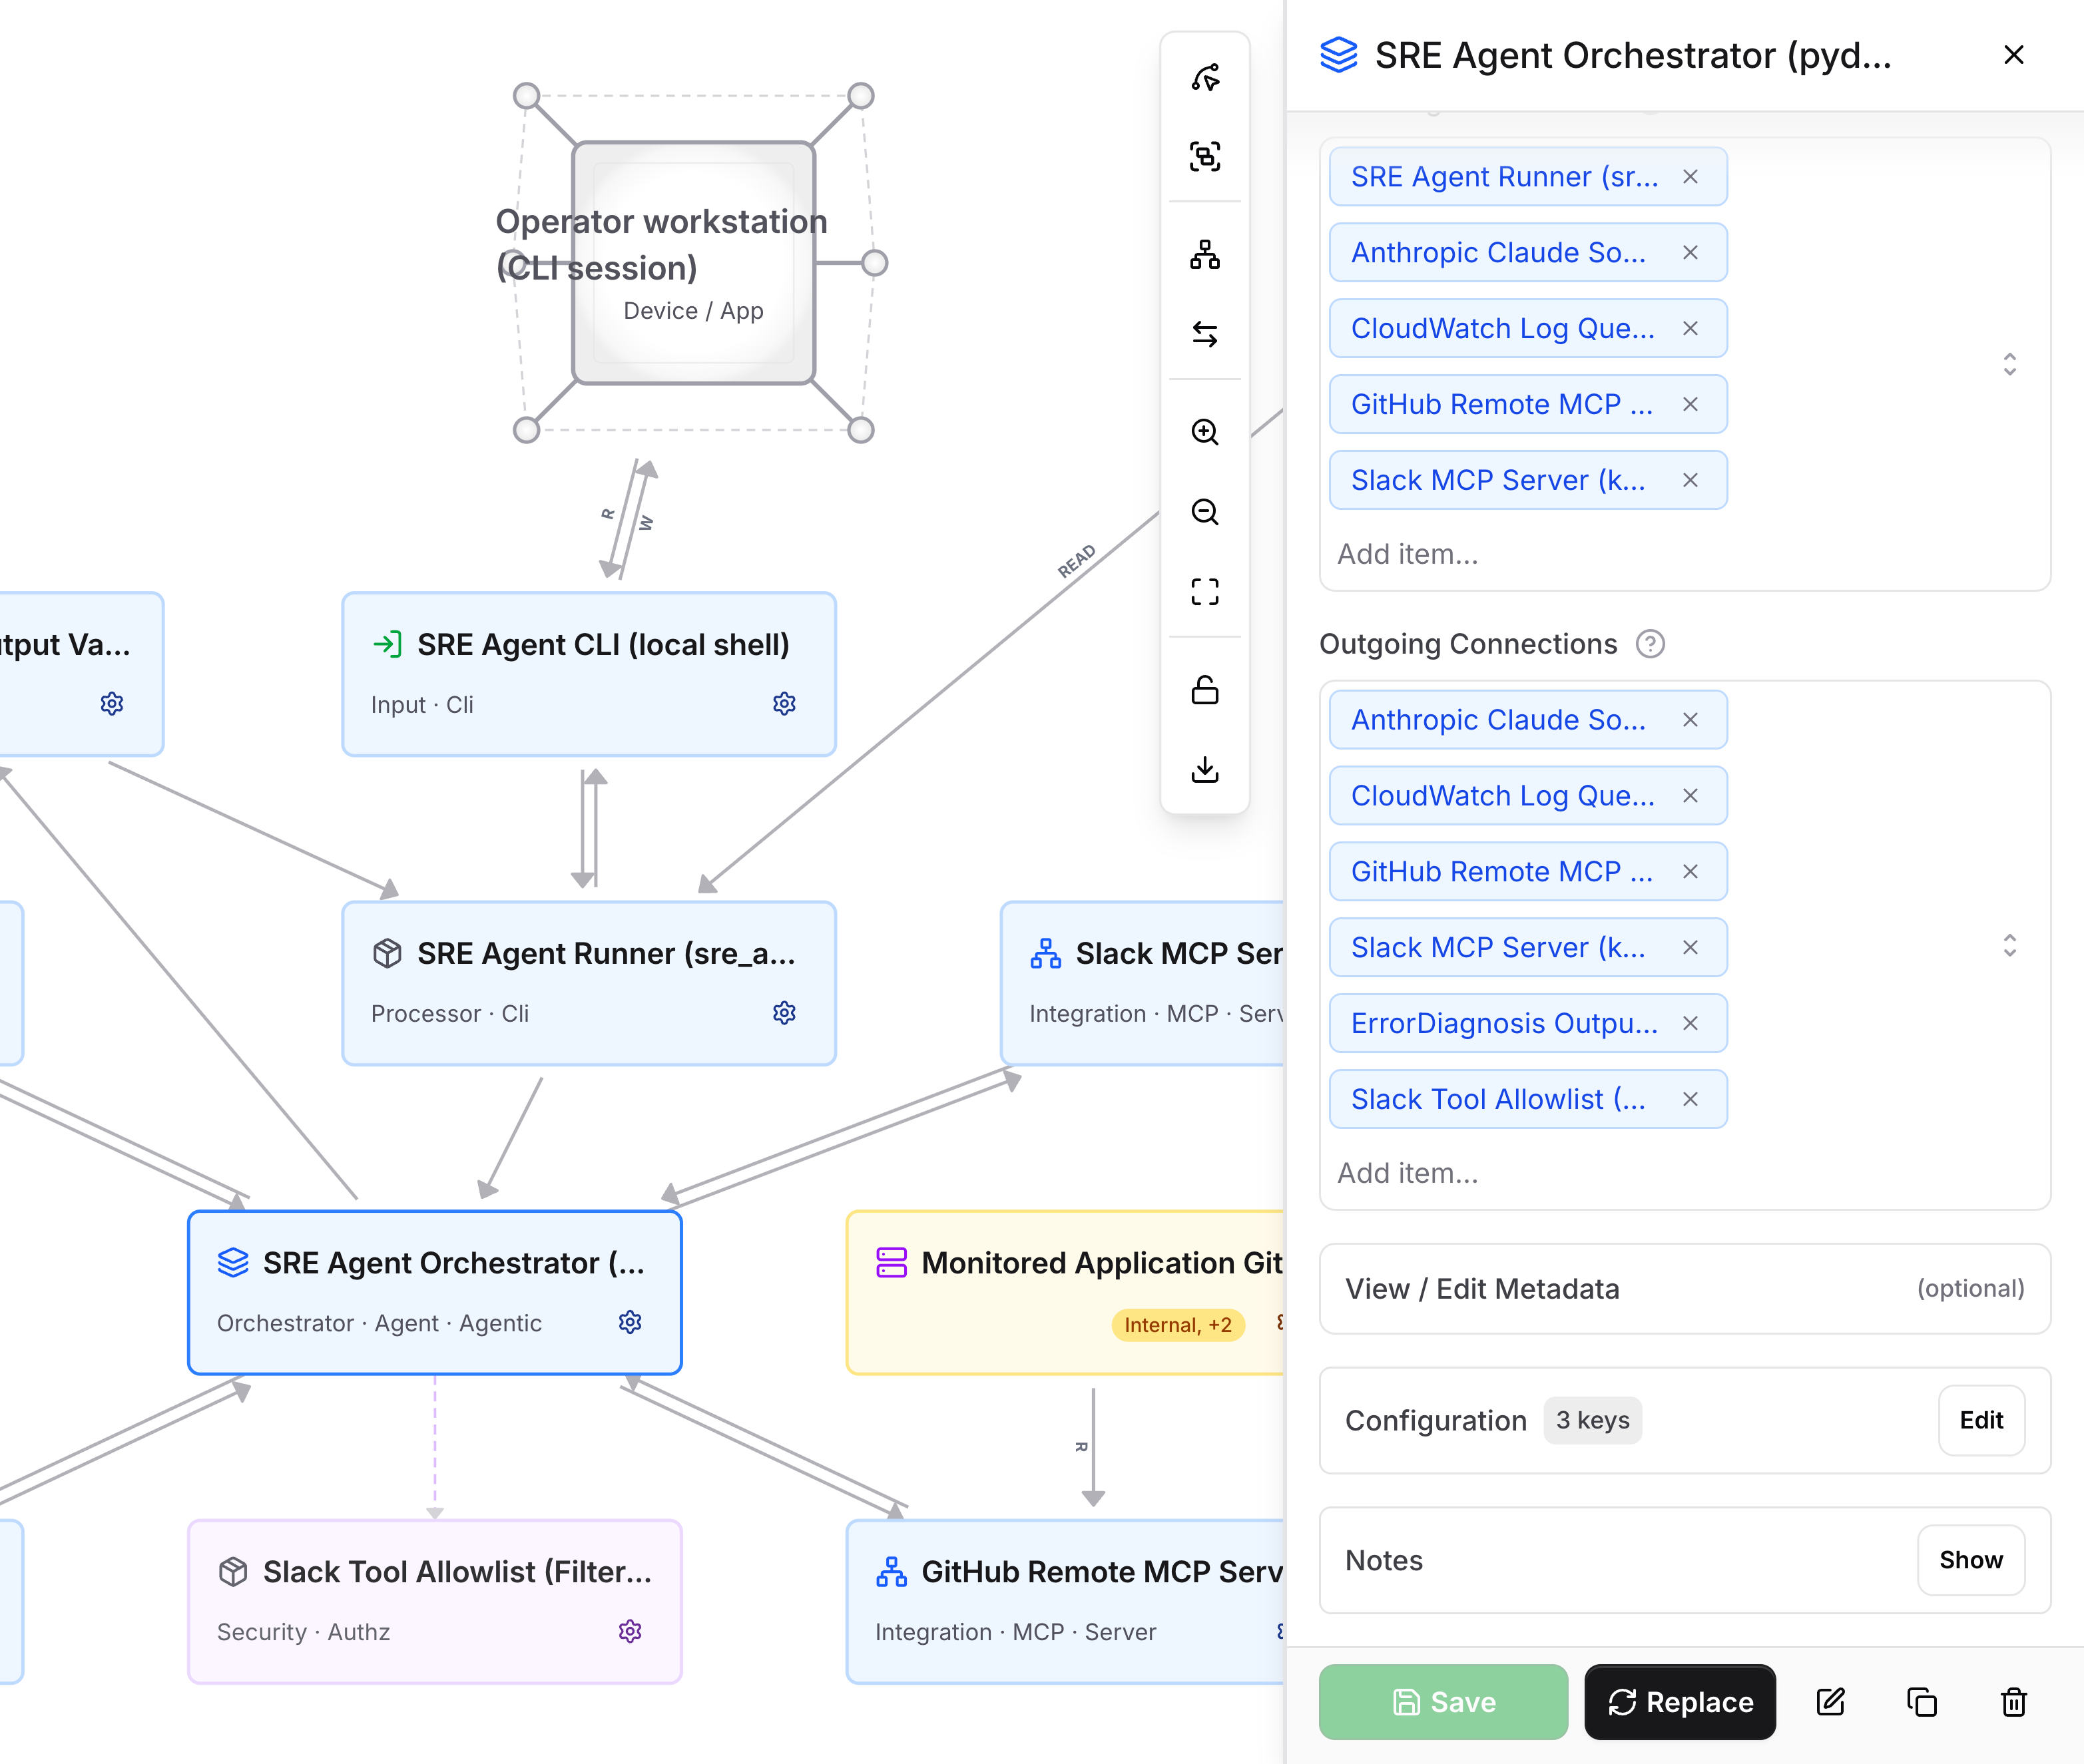Select the SRE Agent Runner node
The height and width of the screenshot is (1764, 2084).
(589, 983)
